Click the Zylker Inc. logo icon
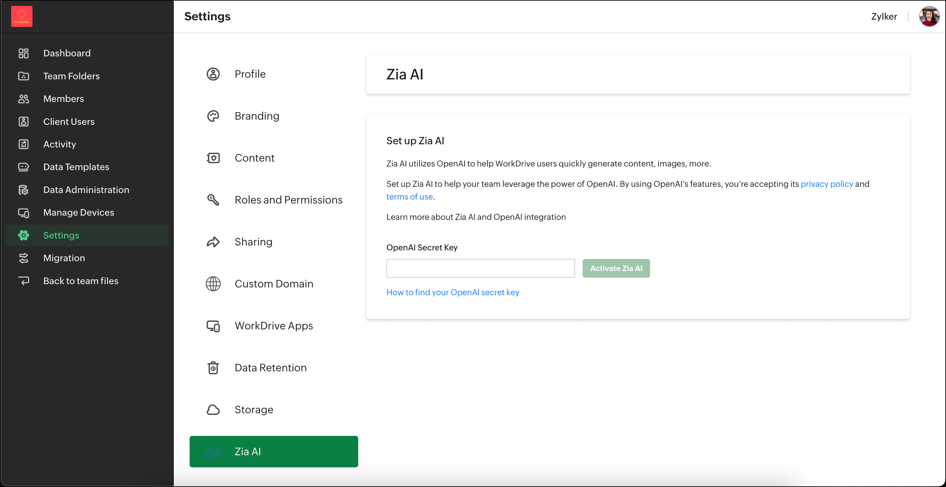 coord(22,16)
